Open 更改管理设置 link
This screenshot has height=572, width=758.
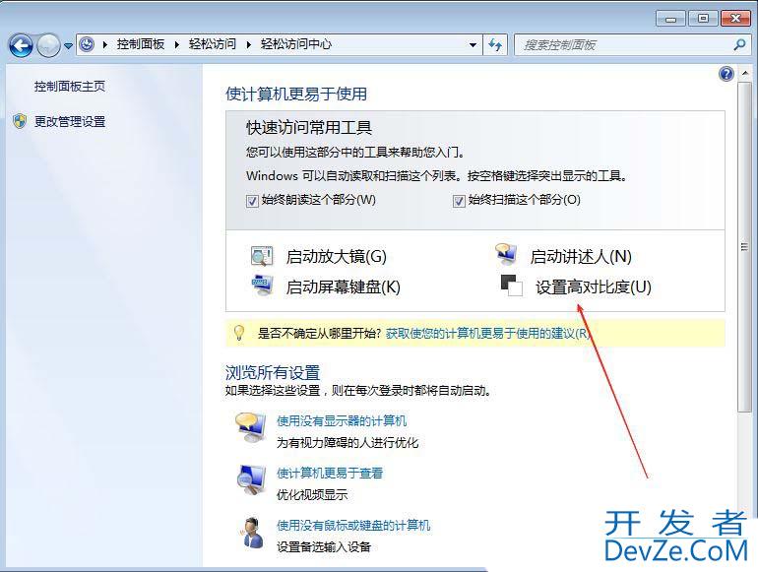coord(70,121)
